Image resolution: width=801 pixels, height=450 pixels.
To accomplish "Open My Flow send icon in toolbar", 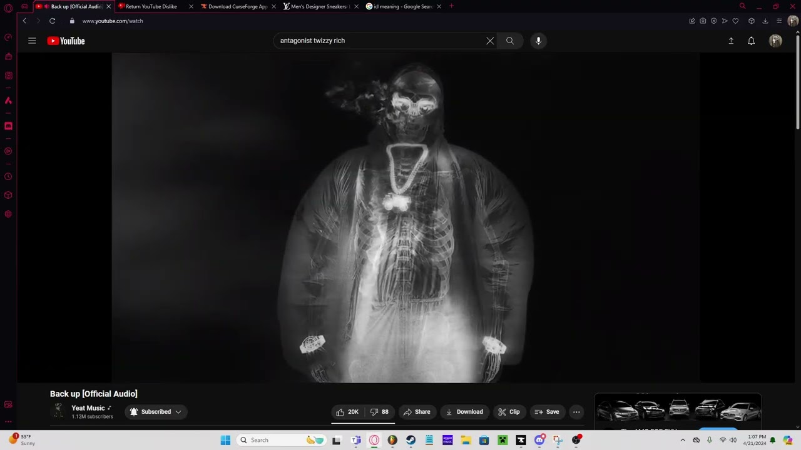I will [725, 21].
